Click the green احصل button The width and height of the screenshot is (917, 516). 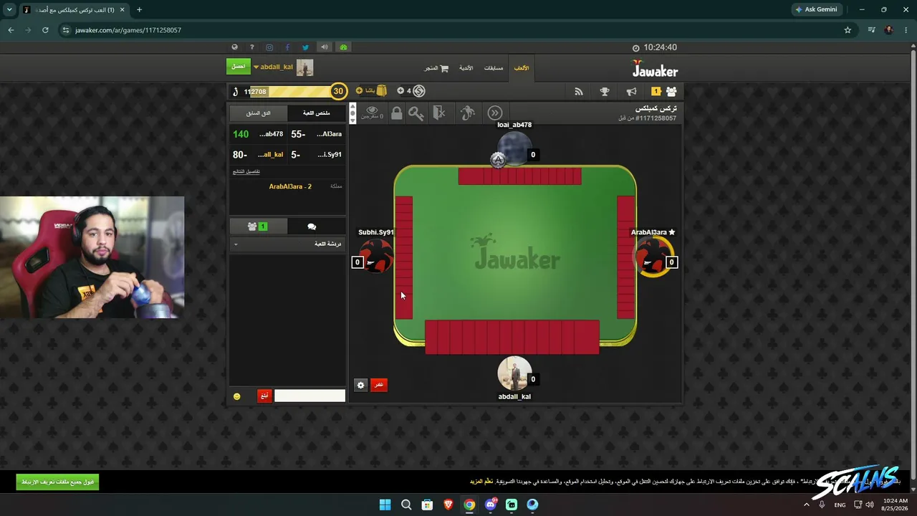[x=239, y=67]
